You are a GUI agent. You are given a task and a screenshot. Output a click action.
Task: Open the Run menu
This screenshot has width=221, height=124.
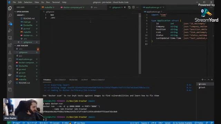pyautogui.click(x=48, y=2)
